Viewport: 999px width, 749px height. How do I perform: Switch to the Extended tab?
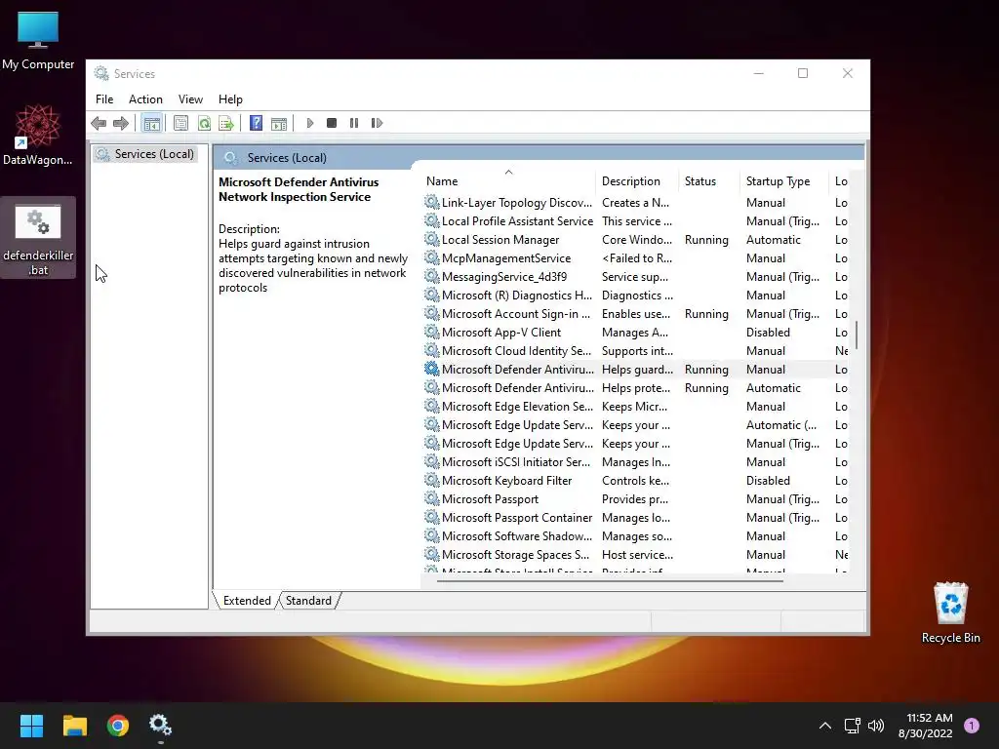247,601
